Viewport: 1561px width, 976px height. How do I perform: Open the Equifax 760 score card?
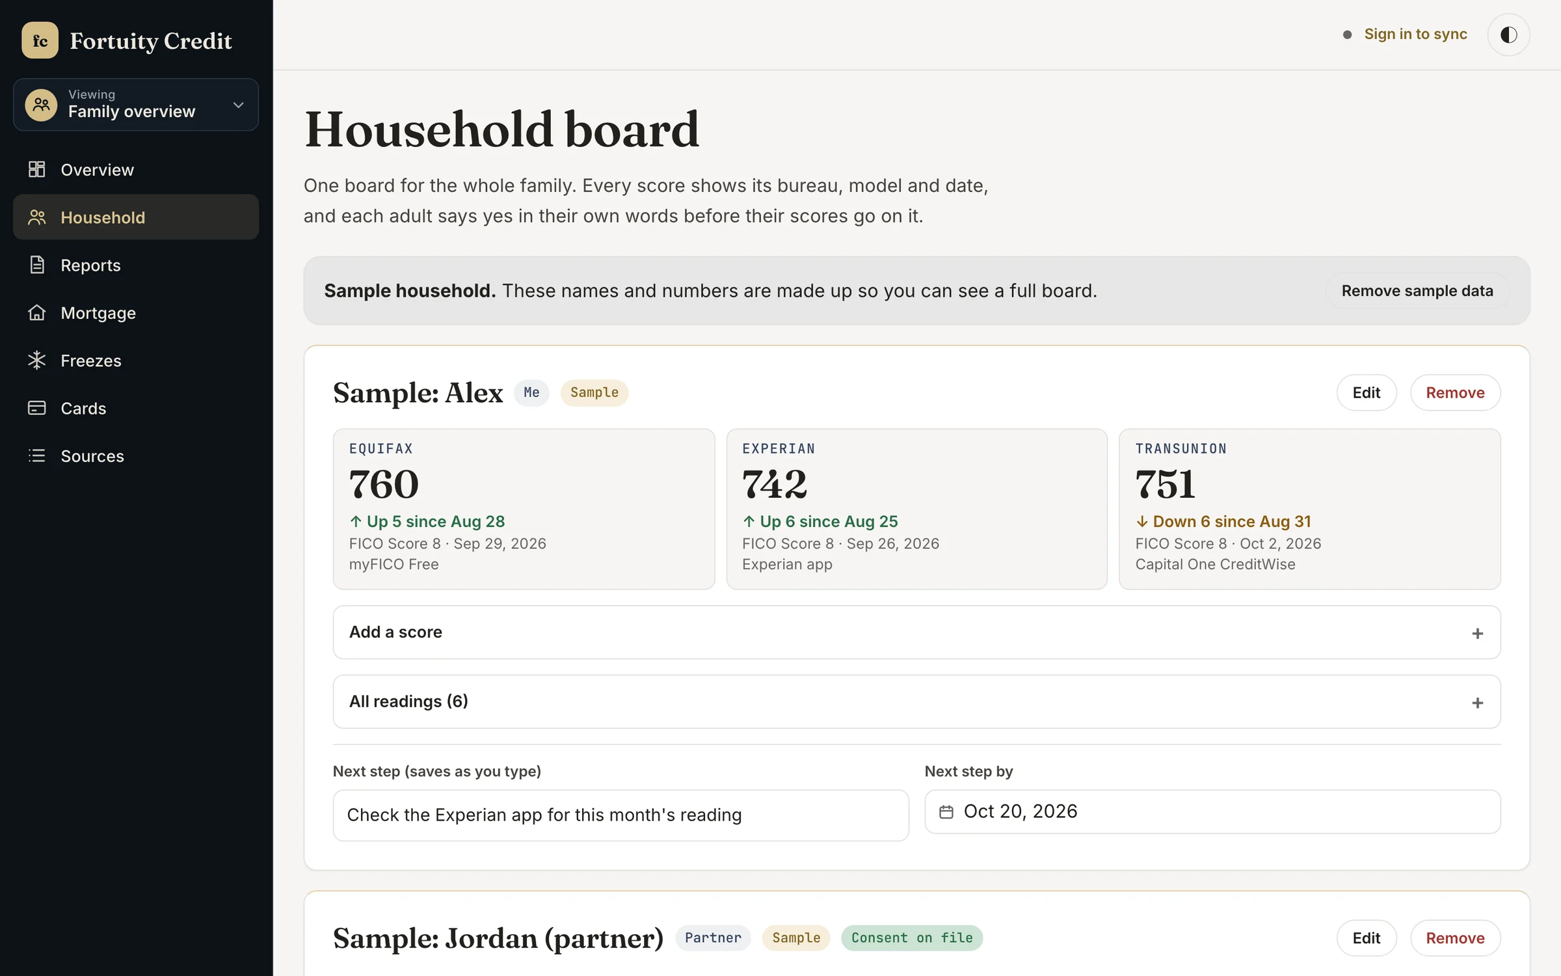[524, 509]
